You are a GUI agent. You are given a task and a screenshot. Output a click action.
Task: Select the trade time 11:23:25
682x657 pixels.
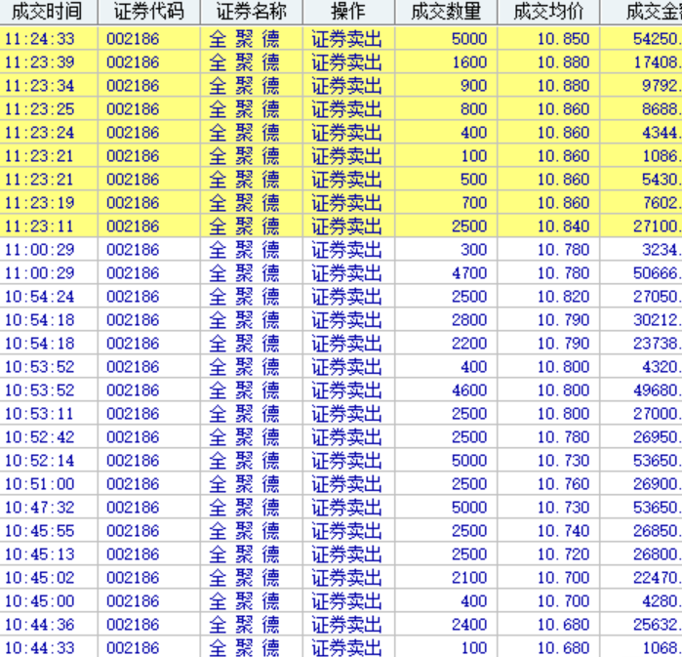39,109
